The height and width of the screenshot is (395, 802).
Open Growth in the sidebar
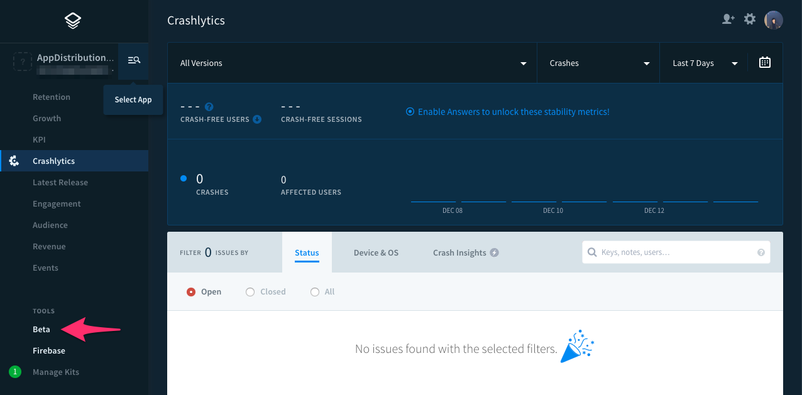[47, 118]
